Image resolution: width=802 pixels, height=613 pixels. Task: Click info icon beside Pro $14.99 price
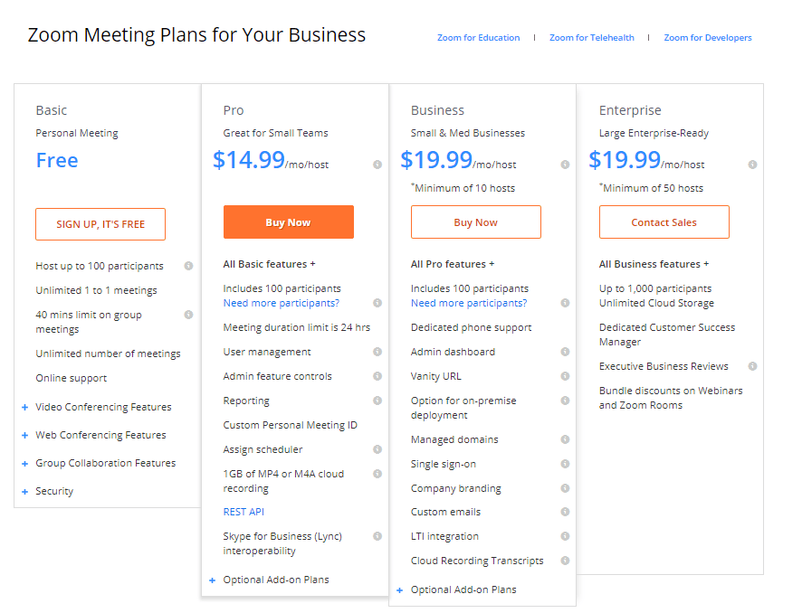[x=377, y=165]
